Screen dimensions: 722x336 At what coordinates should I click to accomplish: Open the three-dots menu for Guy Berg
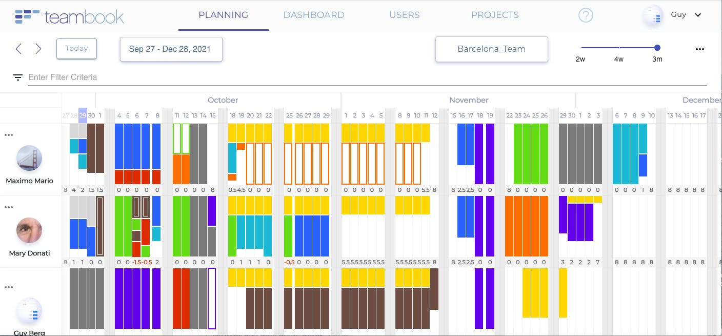(x=9, y=287)
